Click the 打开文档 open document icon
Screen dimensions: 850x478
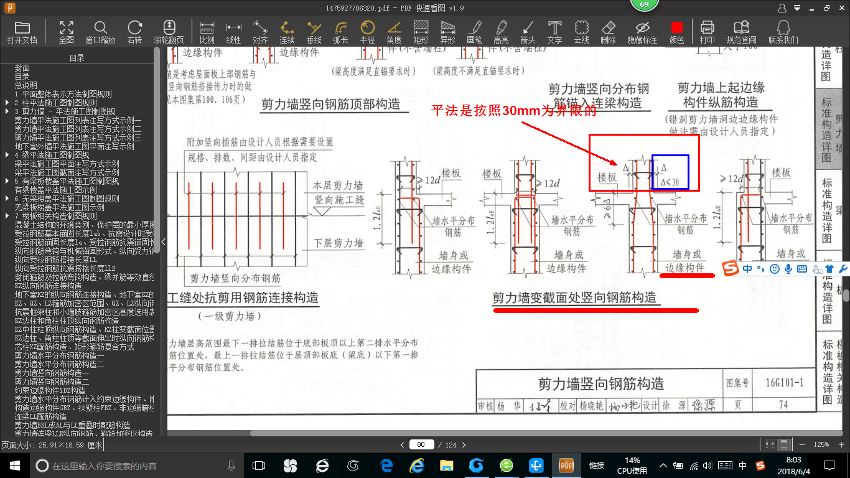[x=22, y=32]
